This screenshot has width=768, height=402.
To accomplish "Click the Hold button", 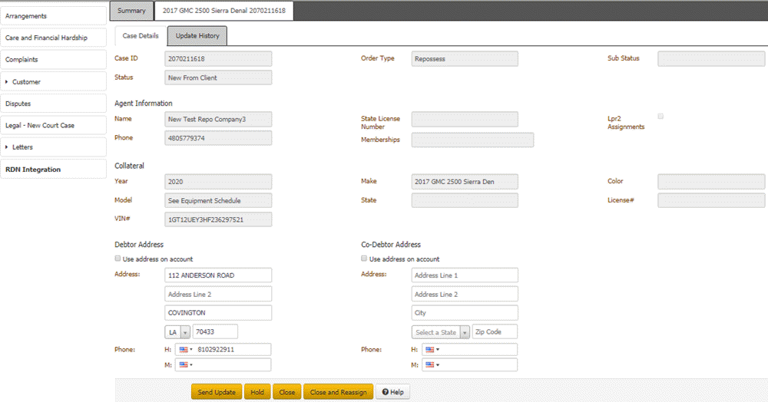I will point(257,392).
